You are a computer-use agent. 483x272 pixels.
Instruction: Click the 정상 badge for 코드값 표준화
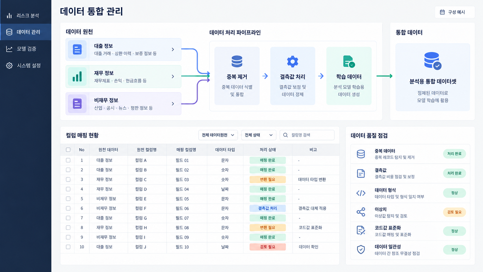click(x=454, y=231)
